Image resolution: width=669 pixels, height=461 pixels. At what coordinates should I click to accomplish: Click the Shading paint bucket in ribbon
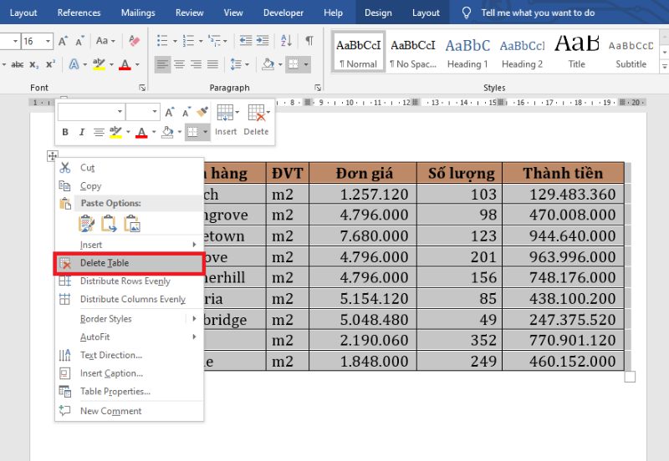click(268, 64)
